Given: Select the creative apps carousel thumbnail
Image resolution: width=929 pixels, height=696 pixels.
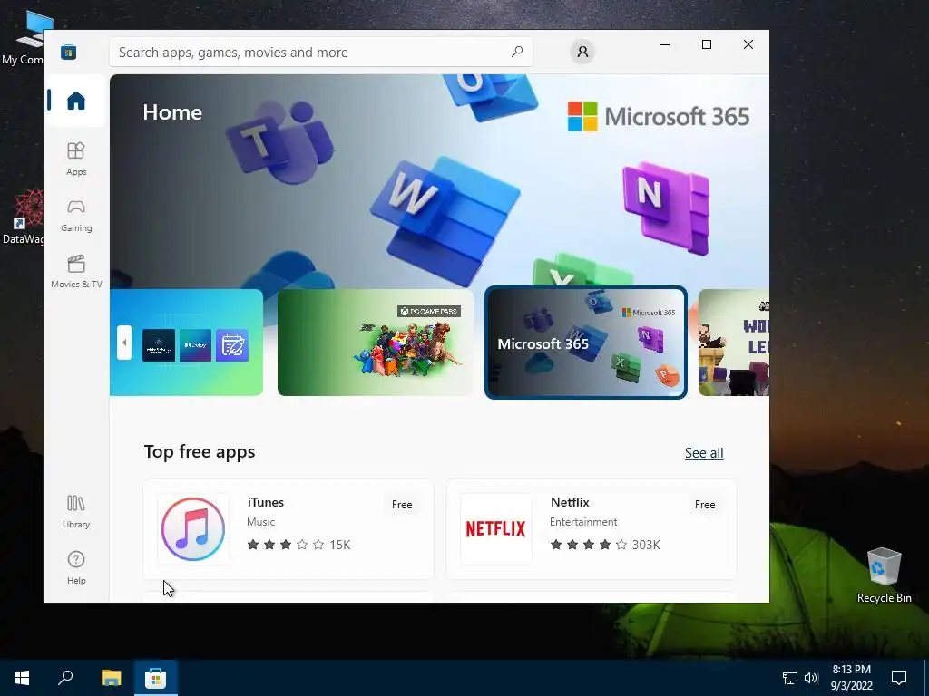Looking at the screenshot, I should [187, 342].
